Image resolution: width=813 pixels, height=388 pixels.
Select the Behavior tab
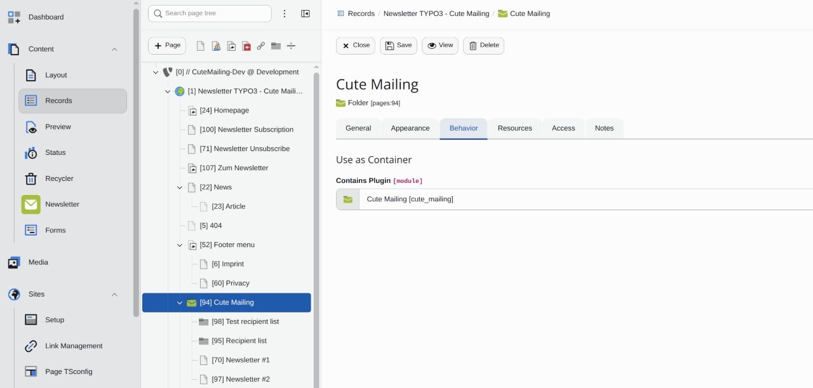[464, 128]
